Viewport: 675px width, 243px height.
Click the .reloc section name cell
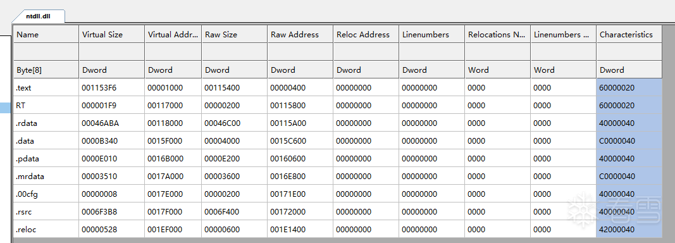46,230
